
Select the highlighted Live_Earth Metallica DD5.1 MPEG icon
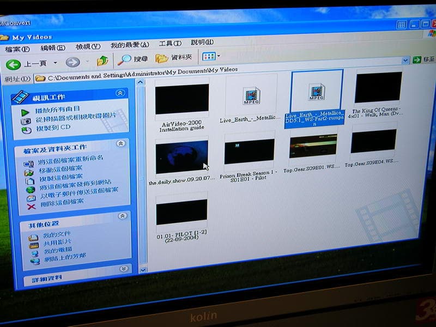point(317,92)
